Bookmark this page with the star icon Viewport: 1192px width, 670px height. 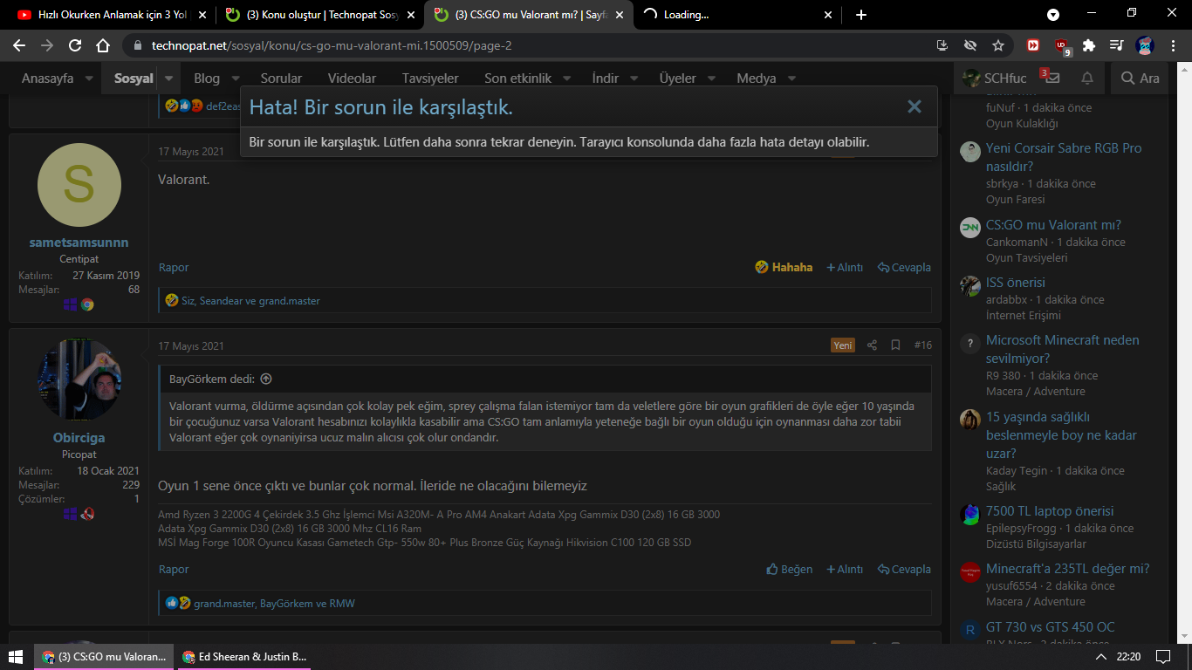point(998,45)
